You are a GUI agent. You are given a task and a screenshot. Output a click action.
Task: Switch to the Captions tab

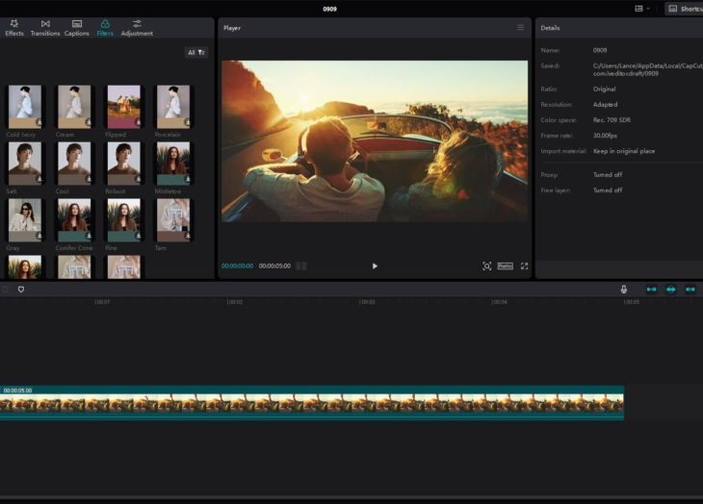coord(77,27)
